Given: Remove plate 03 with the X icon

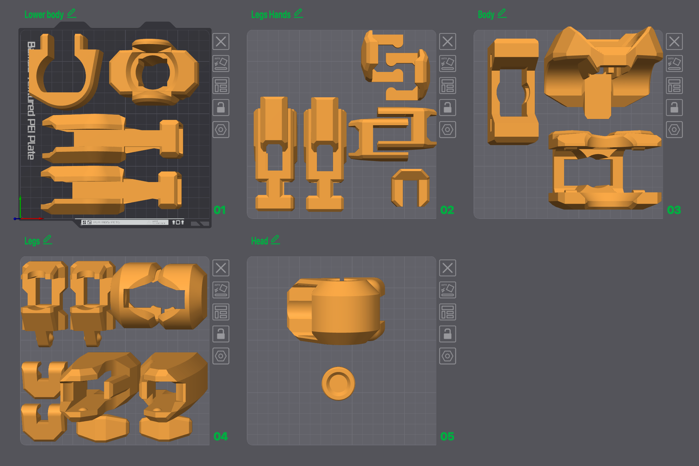Looking at the screenshot, I should [x=674, y=42].
